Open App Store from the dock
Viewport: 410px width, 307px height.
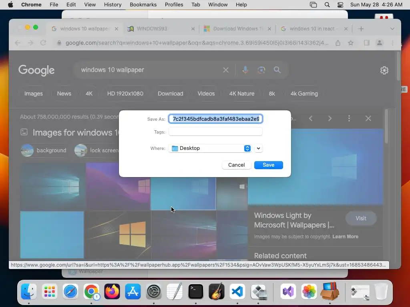pyautogui.click(x=133, y=291)
